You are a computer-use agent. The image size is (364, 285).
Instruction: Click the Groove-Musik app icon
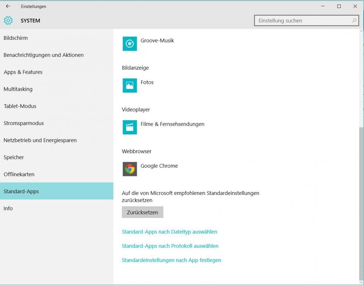[x=130, y=44]
